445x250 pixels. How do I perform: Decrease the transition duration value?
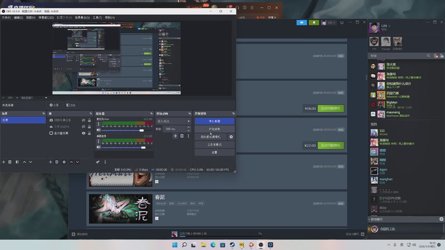click(189, 131)
